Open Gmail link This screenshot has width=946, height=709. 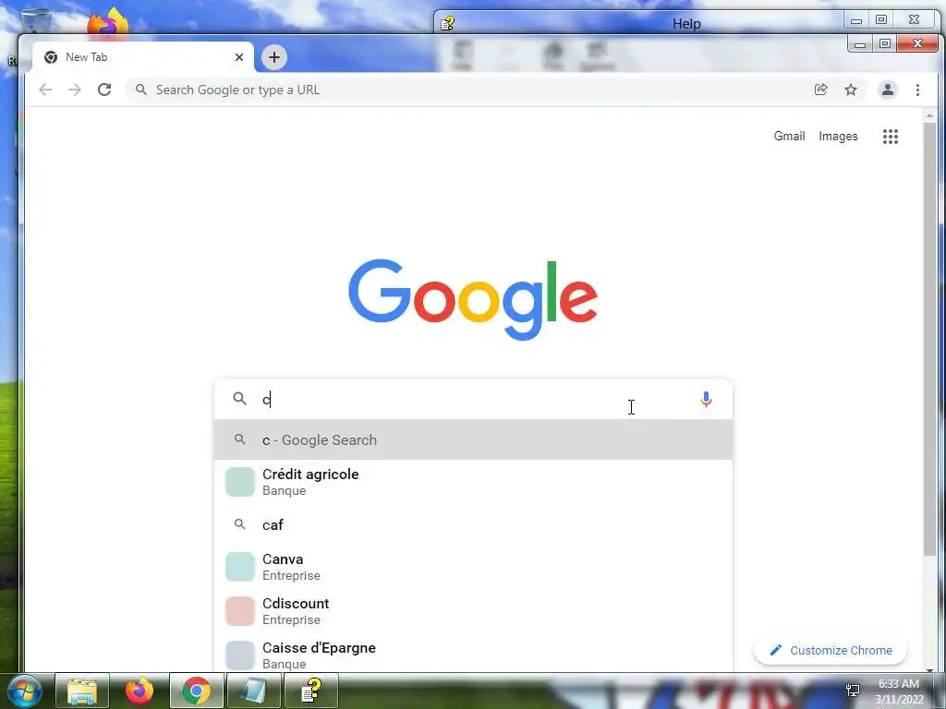(x=789, y=137)
